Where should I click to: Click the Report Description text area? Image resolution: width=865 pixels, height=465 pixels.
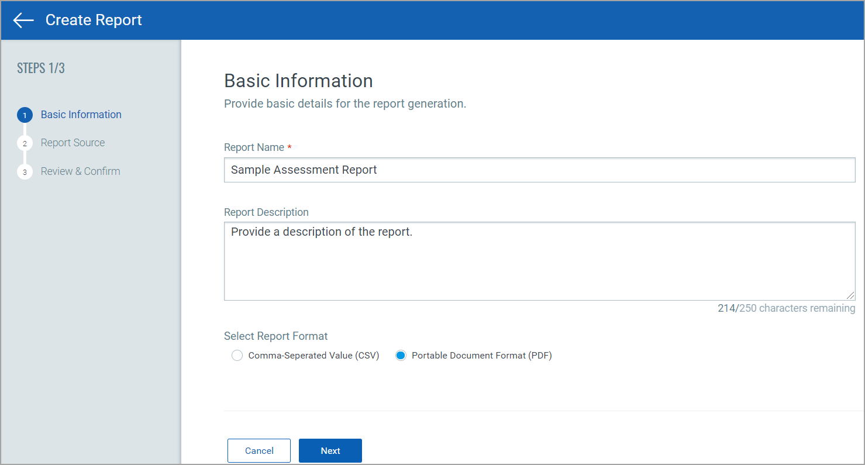coord(539,261)
